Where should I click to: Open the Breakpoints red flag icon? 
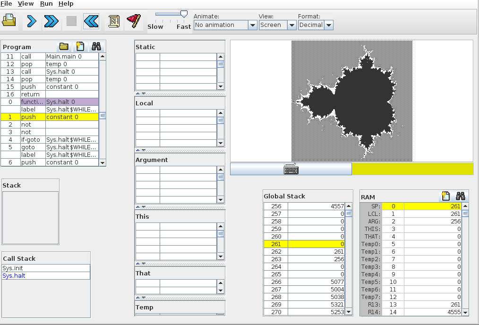pyautogui.click(x=134, y=21)
